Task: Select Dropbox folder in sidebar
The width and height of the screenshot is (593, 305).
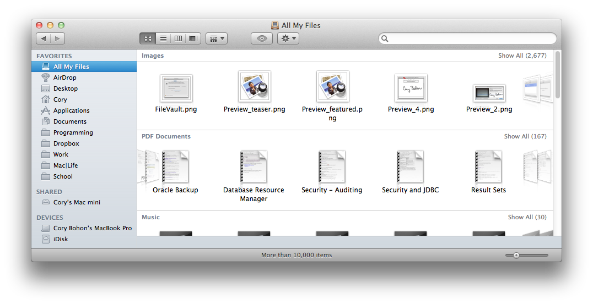Action: 66,143
